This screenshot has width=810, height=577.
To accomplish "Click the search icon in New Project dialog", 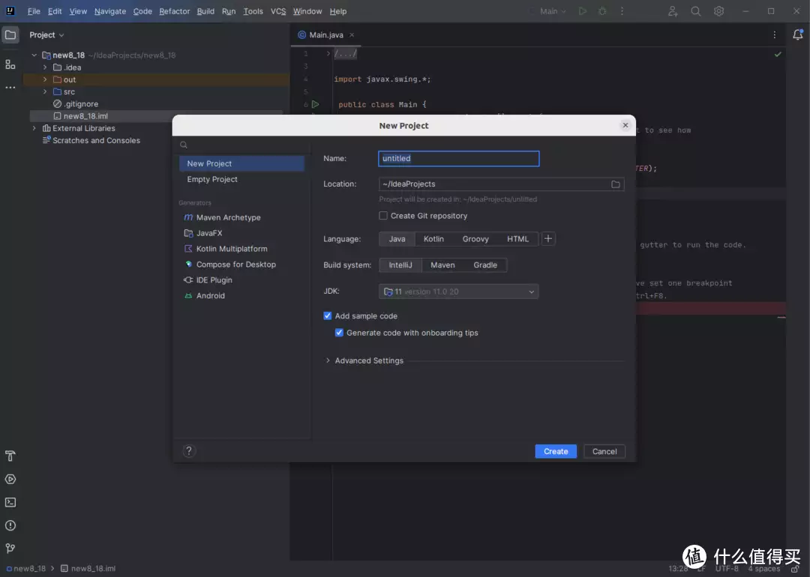I will [x=184, y=145].
